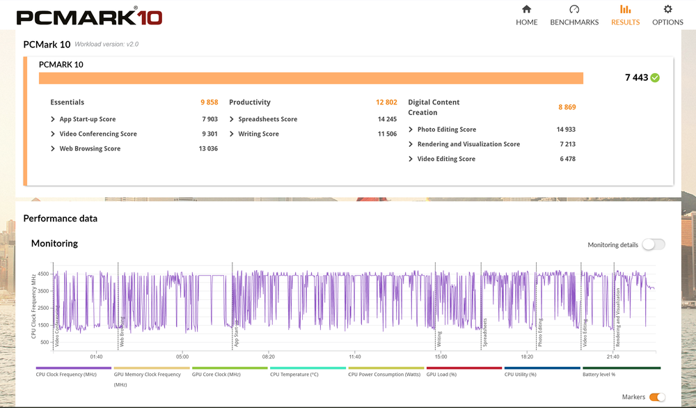The height and width of the screenshot is (408, 696).
Task: Expand the Video Editing Score row
Action: pos(492,159)
